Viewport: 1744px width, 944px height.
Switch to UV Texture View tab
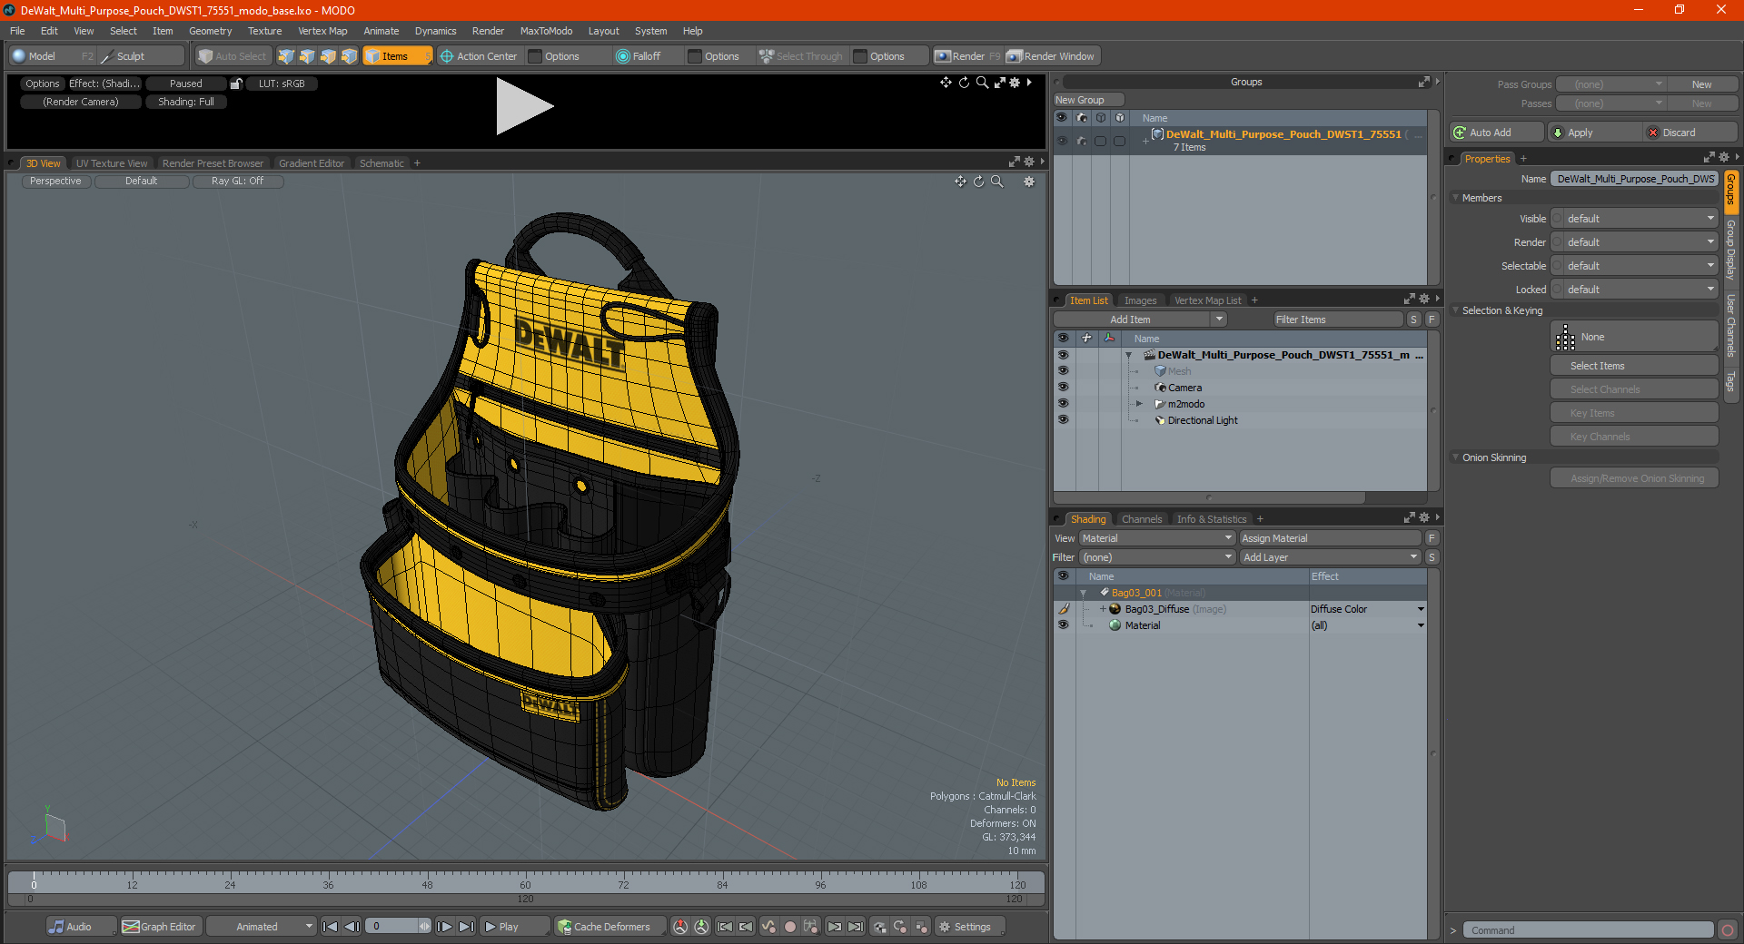click(112, 163)
